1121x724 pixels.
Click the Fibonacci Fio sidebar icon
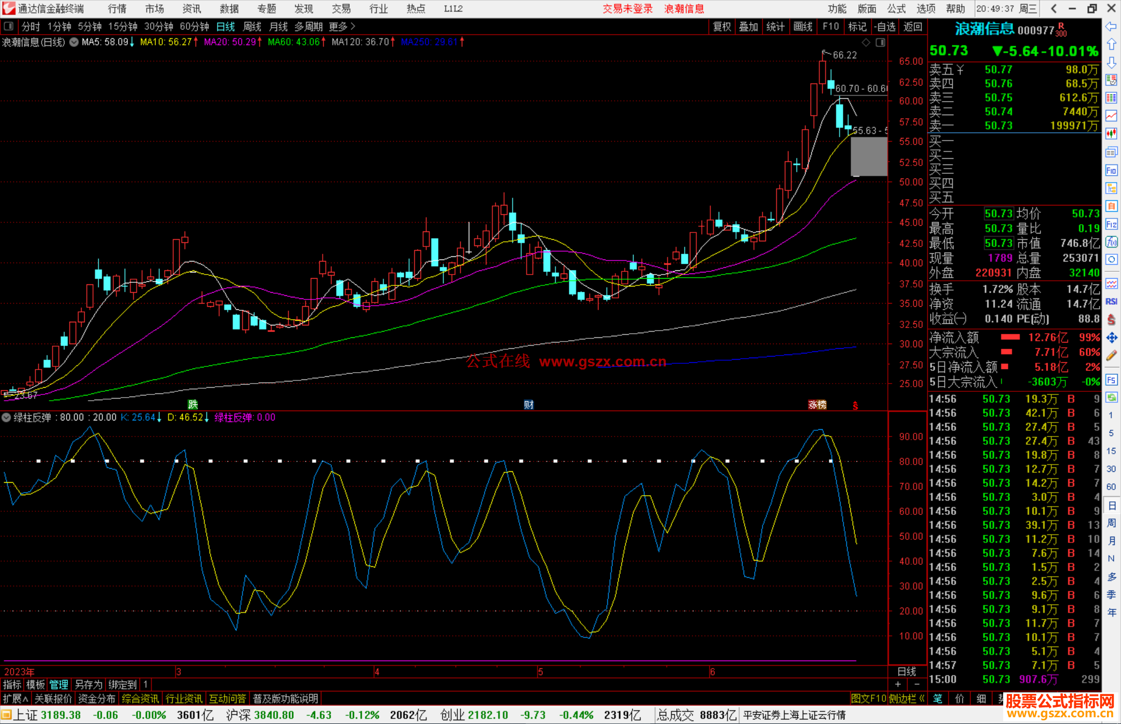[x=1111, y=170]
